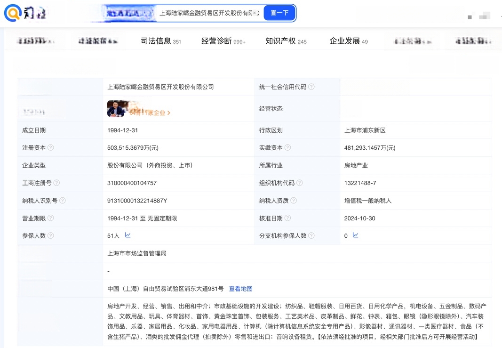Screen dimensions: 502x348
Task: Select paid-in capital value 481,293.1457万(元)
Action: [370, 148]
